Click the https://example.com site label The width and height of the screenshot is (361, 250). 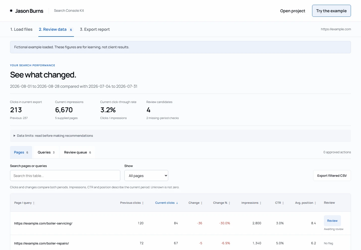click(336, 29)
